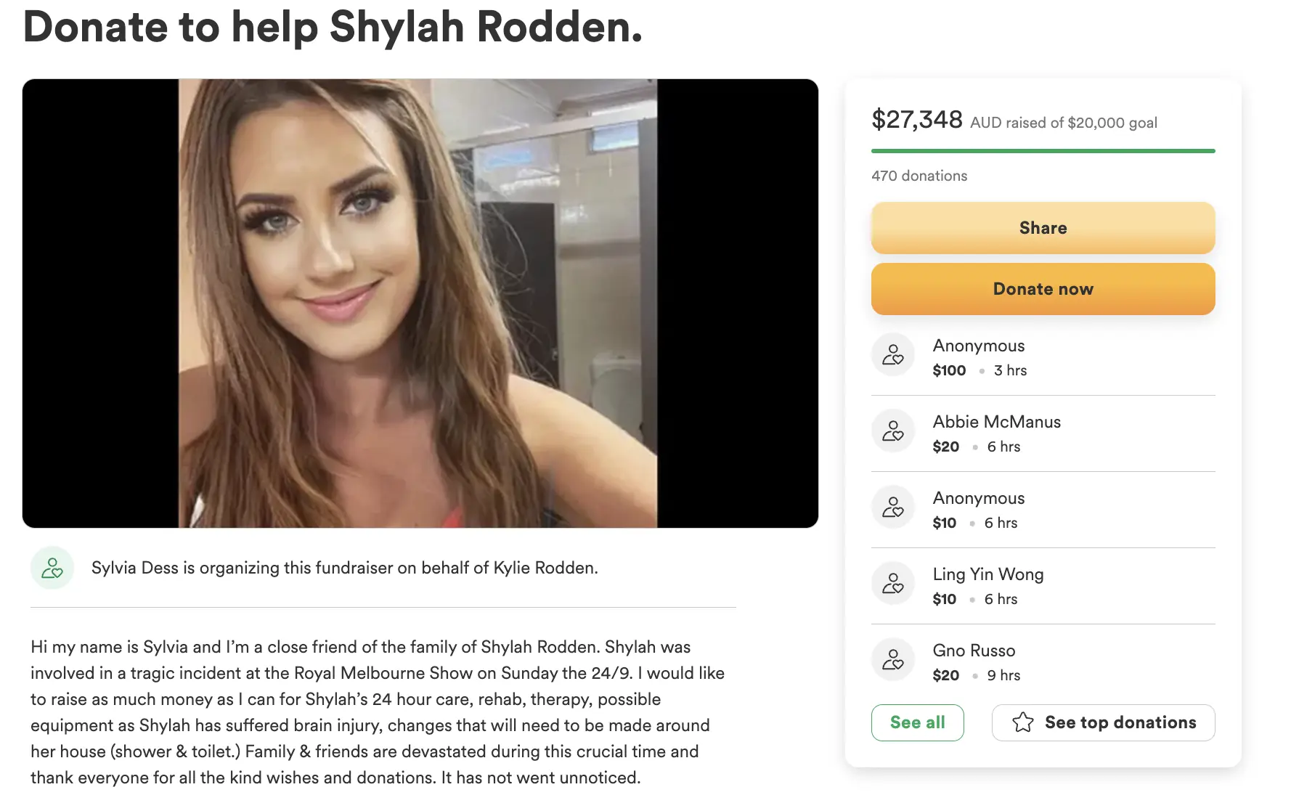
Task: Click the donor icon beside Ling Yin Wong
Action: 893,584
